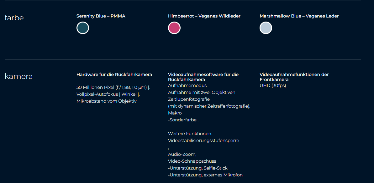
Task: Click the 'Video-Schnappschuss' feature text
Action: coord(192,161)
